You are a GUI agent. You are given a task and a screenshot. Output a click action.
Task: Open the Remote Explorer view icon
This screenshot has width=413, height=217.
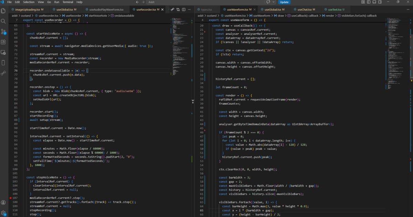(3, 52)
